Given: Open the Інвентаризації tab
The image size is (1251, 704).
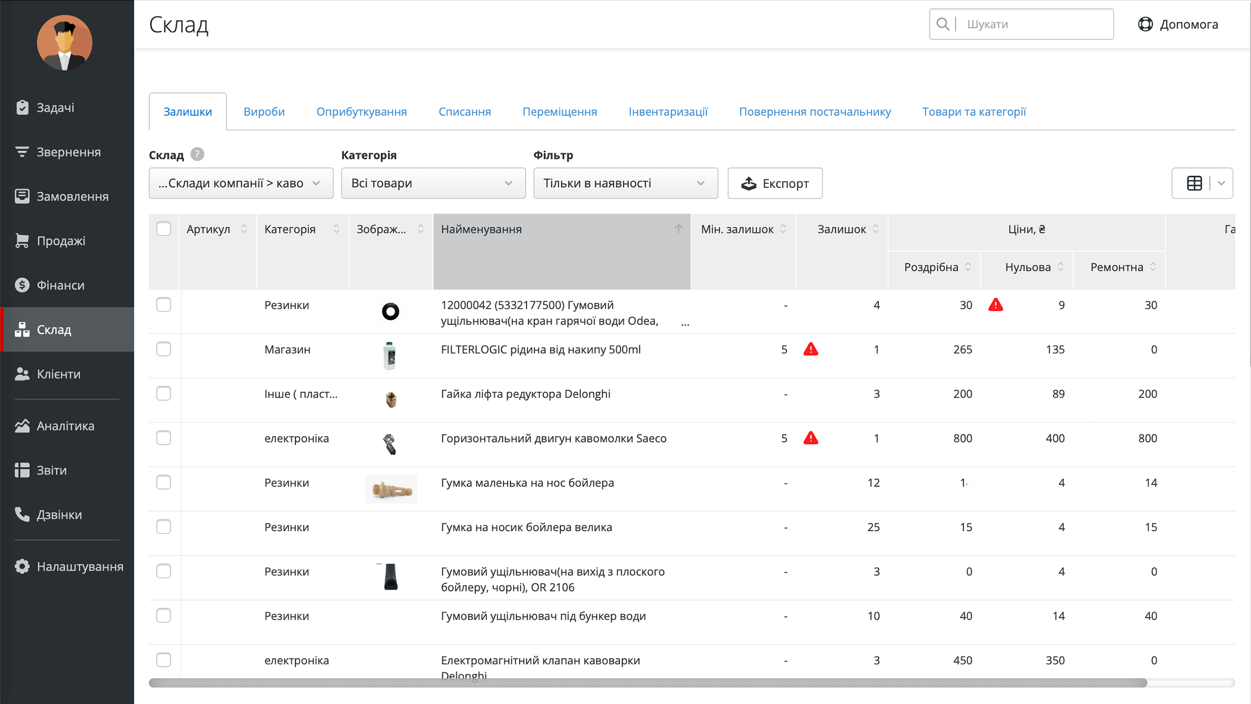Looking at the screenshot, I should click(x=668, y=112).
